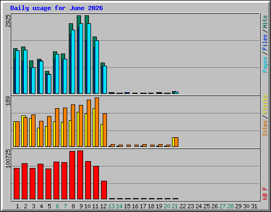Click day 4 on the x-axis
The height and width of the screenshot is (212, 271).
tap(41, 206)
